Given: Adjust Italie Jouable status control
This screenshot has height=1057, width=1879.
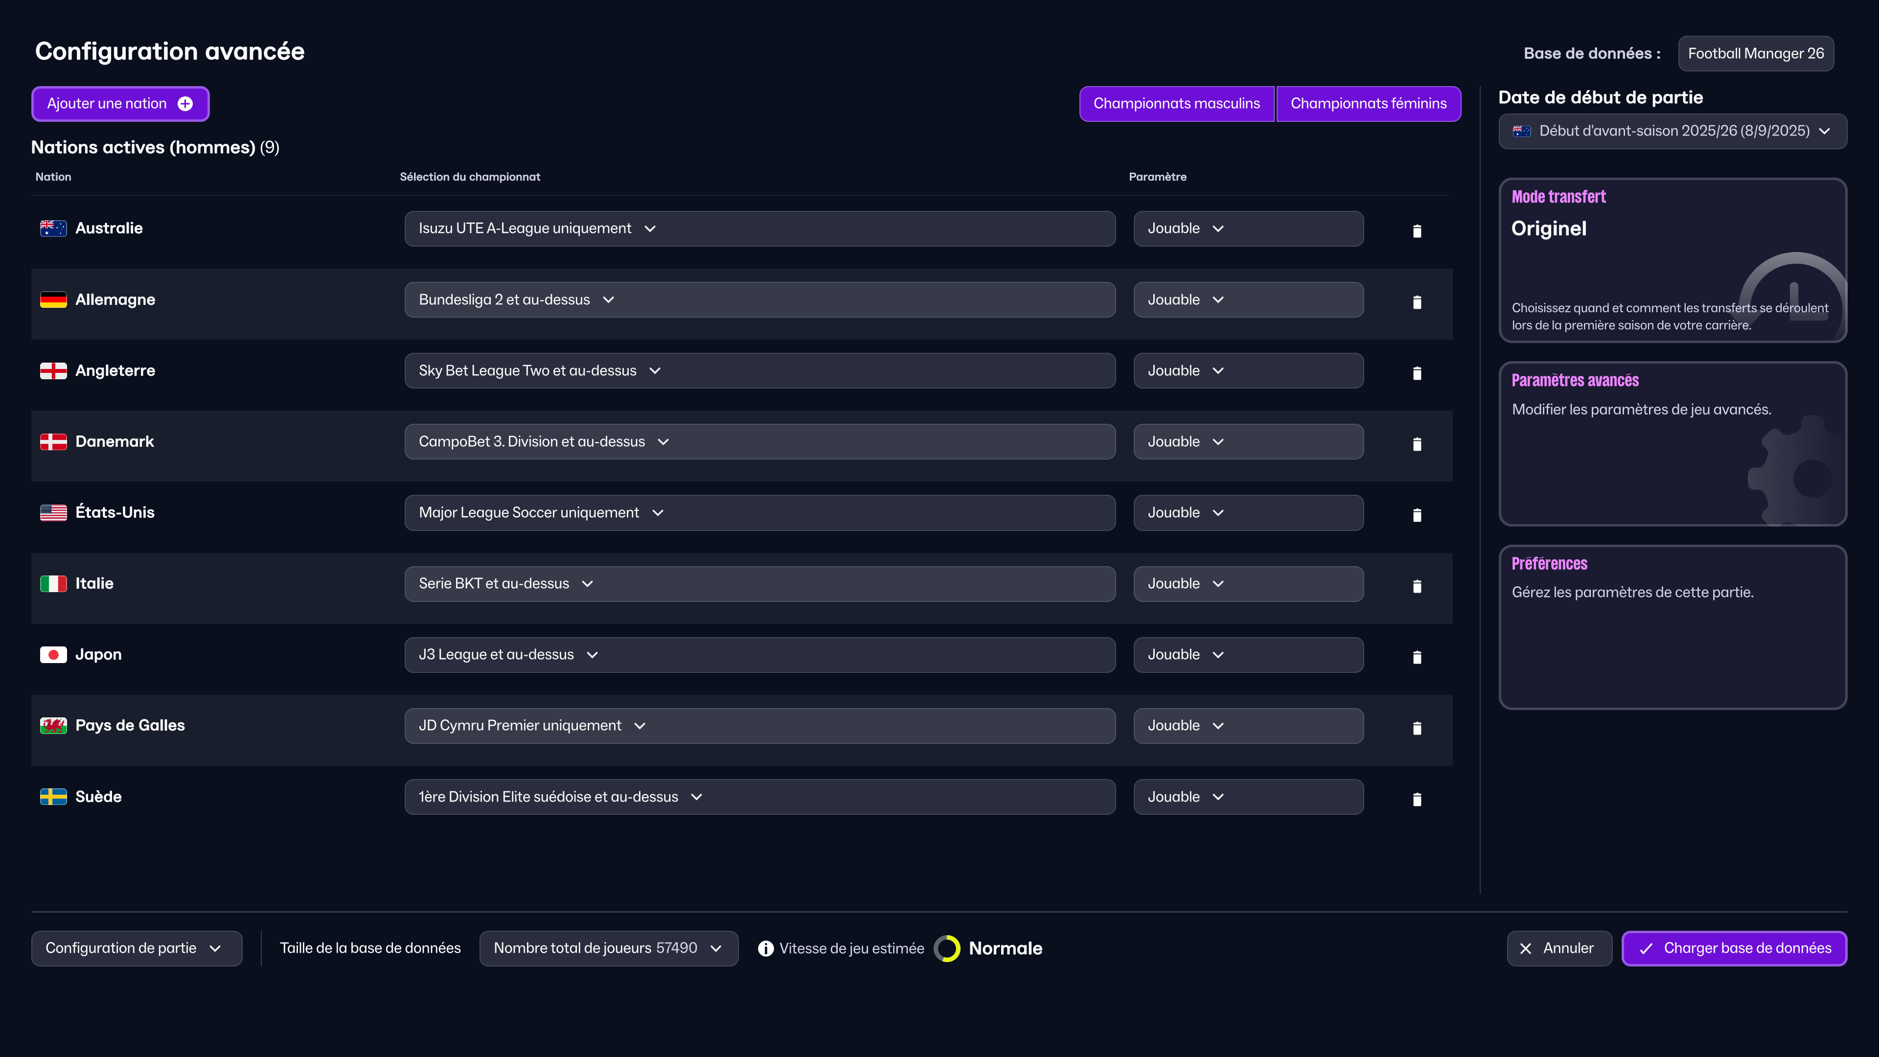Looking at the screenshot, I should pos(1248,583).
